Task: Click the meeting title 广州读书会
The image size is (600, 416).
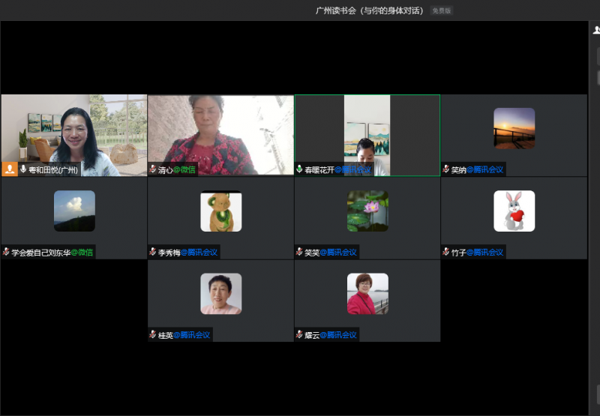Action: point(369,11)
